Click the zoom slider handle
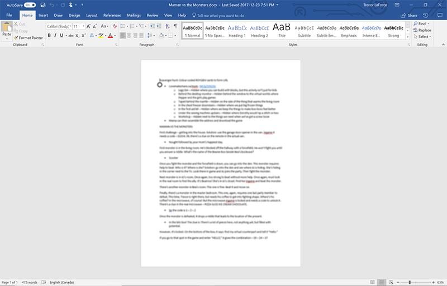Viewport: 447px width, 286px height. pos(410,282)
